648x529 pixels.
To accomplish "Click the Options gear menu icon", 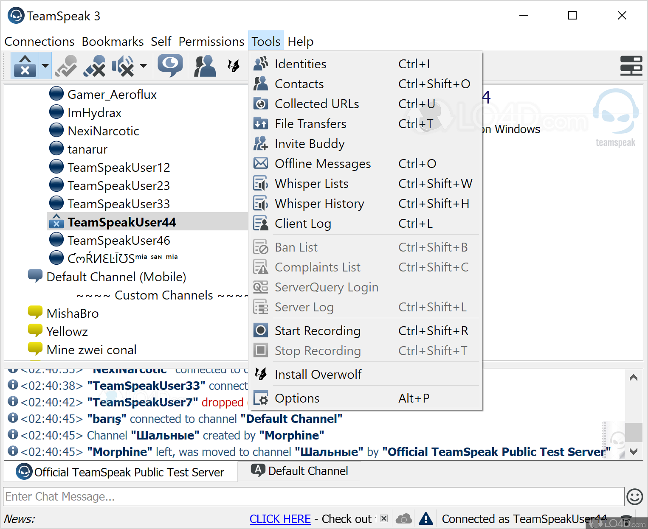I will pyautogui.click(x=261, y=398).
